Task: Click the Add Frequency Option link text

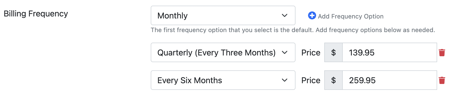Action: pyautogui.click(x=351, y=16)
